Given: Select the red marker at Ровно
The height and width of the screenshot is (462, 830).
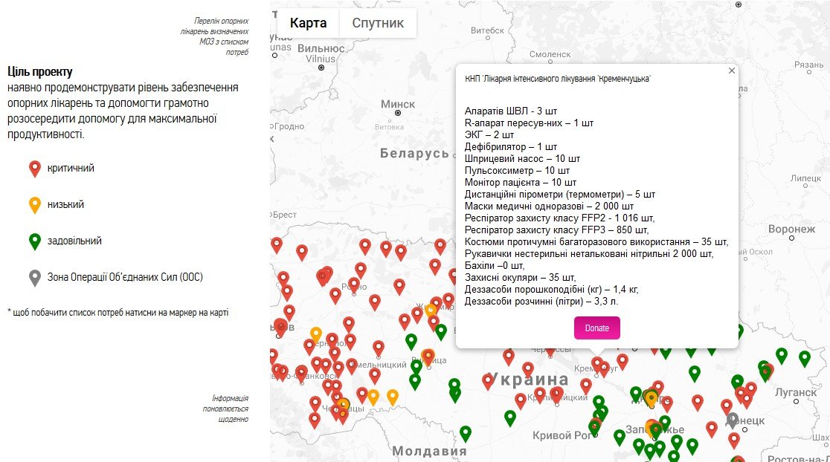Looking at the screenshot, I should [x=354, y=284].
